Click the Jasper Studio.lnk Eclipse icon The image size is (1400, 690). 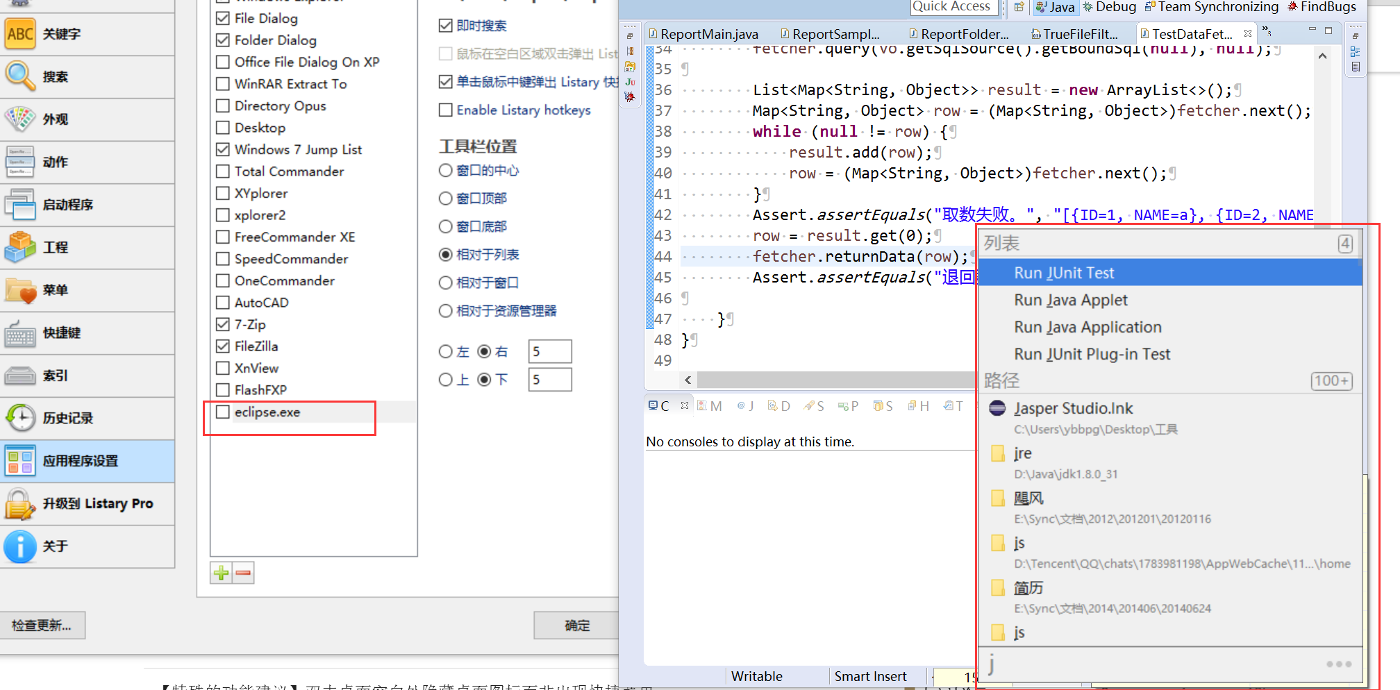point(997,408)
